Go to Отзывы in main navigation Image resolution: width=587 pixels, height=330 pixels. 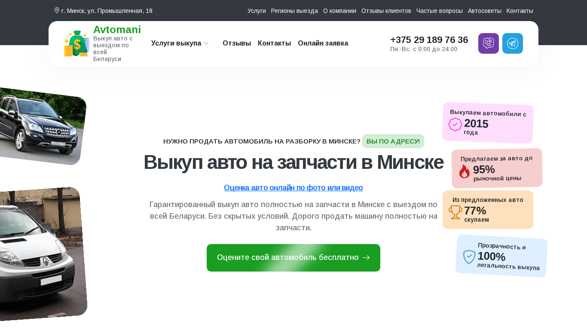[237, 43]
